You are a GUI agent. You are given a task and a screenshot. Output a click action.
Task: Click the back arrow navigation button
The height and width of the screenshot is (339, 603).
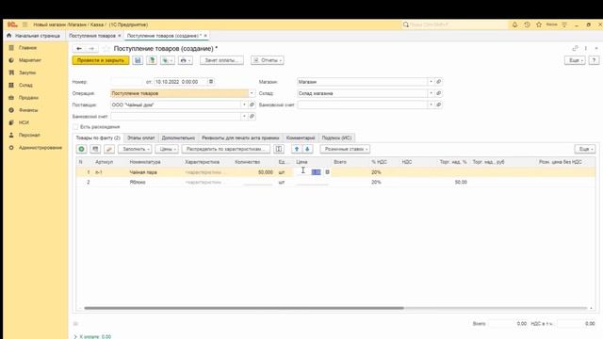pos(79,48)
